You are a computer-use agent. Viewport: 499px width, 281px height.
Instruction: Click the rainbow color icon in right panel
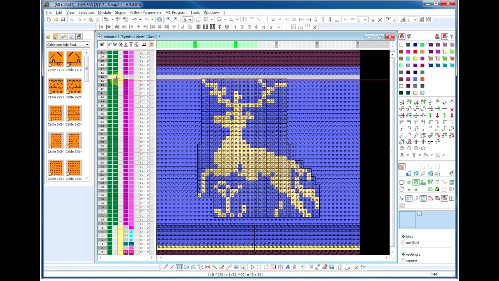[x=437, y=189]
